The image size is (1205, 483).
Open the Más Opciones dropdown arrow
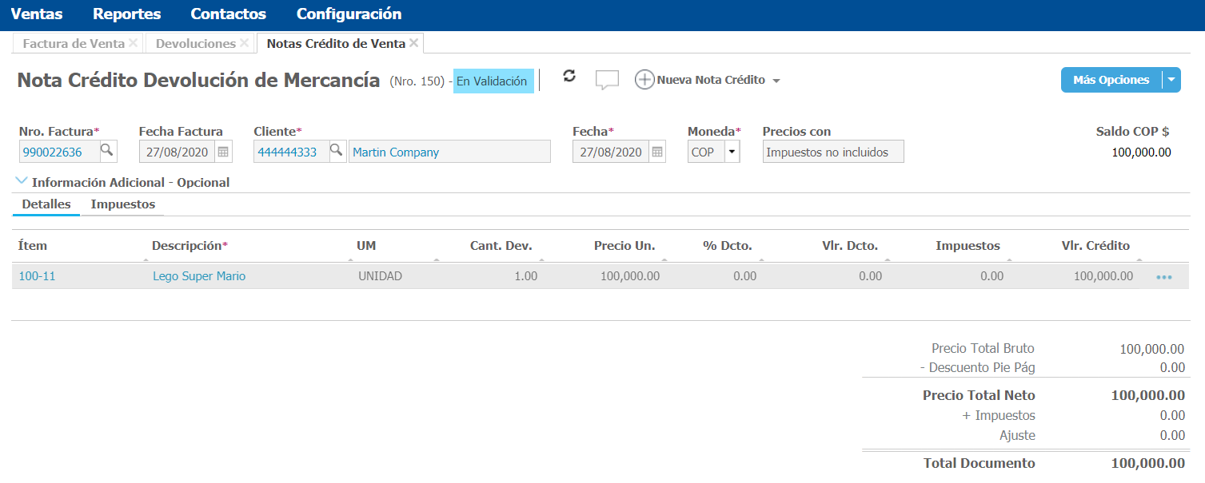(1171, 80)
